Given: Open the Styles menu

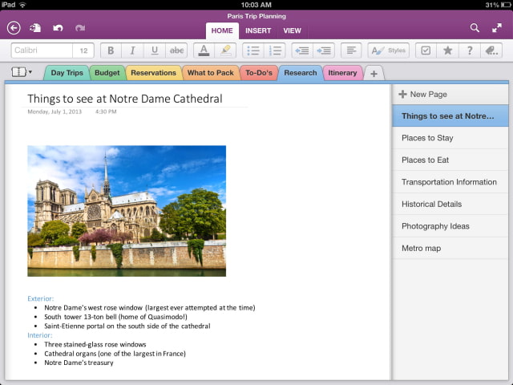Looking at the screenshot, I should (388, 51).
